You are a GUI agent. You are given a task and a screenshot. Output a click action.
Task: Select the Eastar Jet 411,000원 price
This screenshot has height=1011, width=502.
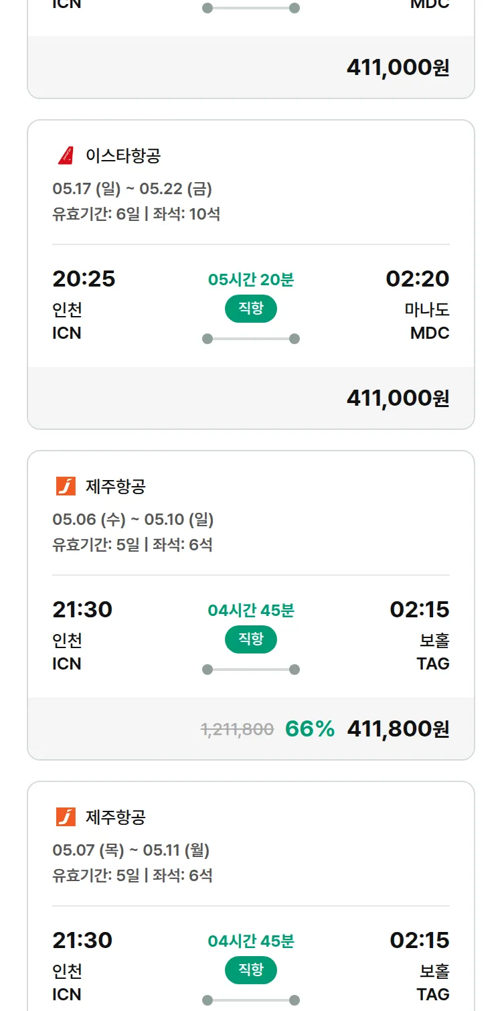398,398
